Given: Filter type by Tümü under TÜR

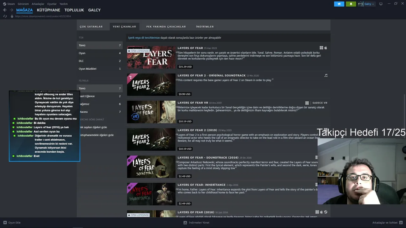Looking at the screenshot, I should pyautogui.click(x=100, y=45).
